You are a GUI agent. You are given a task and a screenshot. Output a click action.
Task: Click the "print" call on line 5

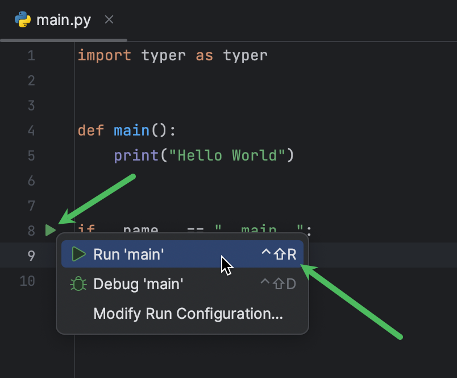point(136,155)
